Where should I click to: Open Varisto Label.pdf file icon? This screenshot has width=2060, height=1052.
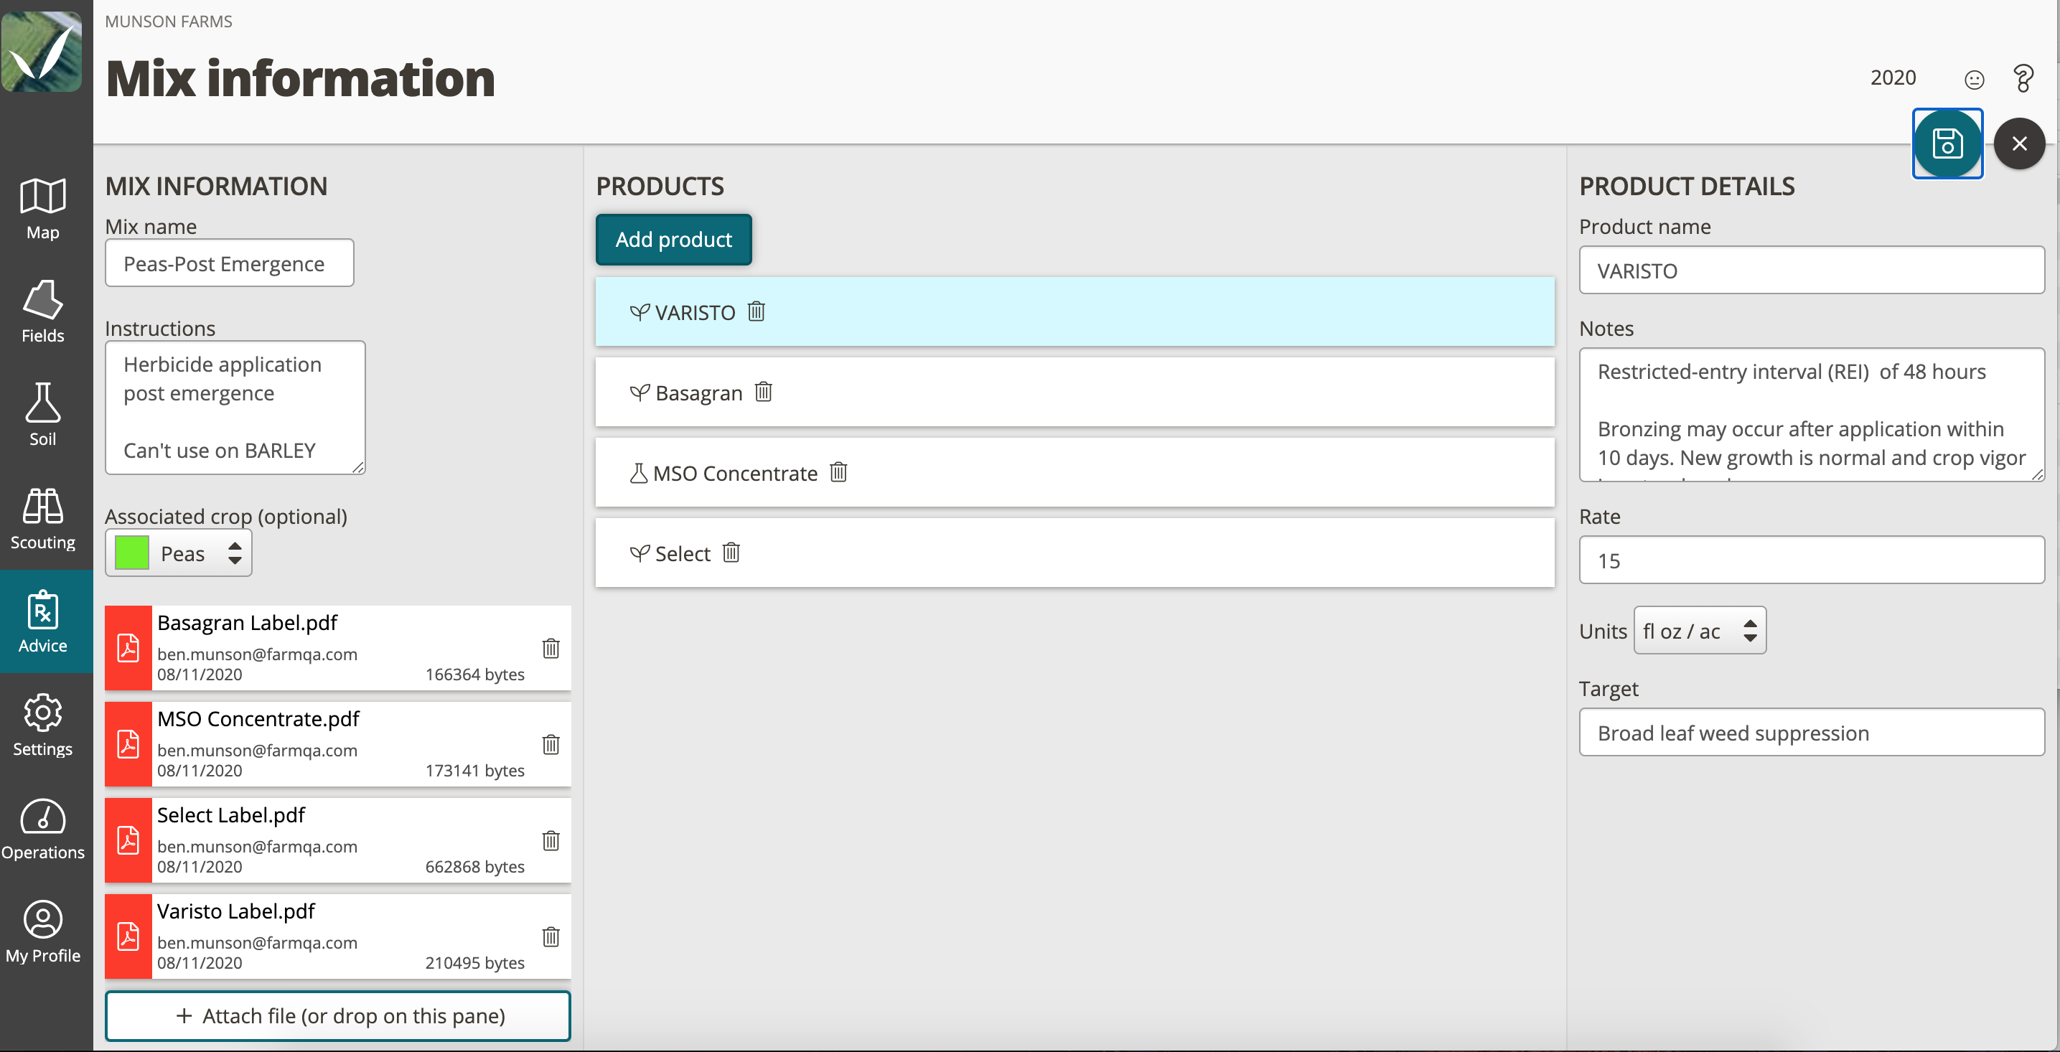(x=128, y=936)
